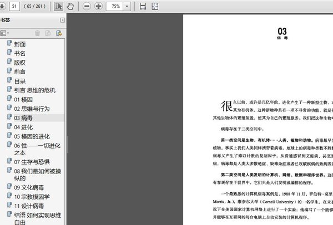
Task: Zoom in with the plus button
Action: [98, 6]
